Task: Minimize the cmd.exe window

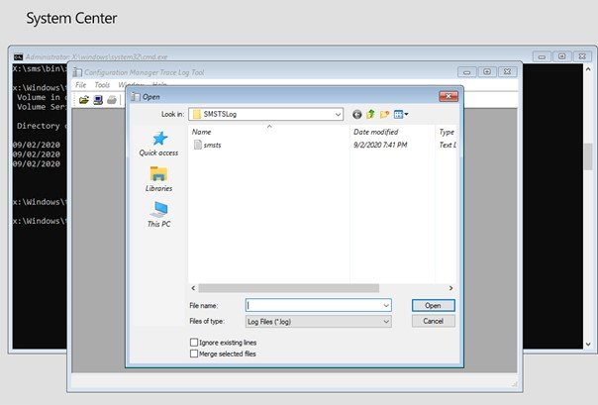Action: 542,56
